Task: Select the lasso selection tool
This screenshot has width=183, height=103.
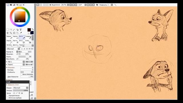Action: [x=11, y=30]
